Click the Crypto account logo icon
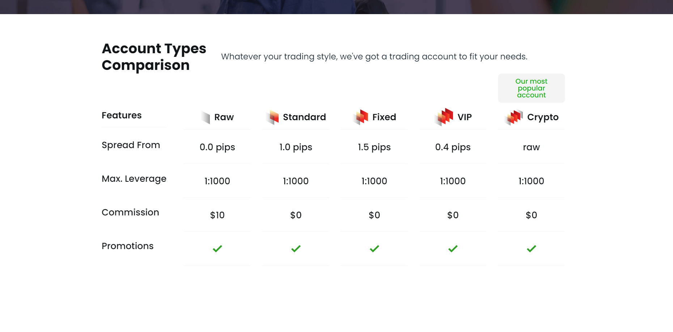This screenshot has width=673, height=332. pos(513,117)
